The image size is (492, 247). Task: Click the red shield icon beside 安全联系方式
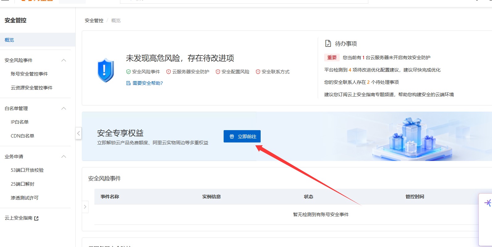coord(258,72)
